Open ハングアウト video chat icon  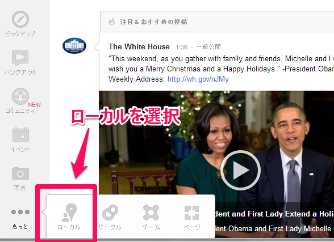(x=20, y=58)
